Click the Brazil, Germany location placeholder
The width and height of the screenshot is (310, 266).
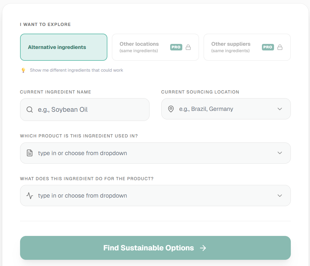[x=206, y=109]
